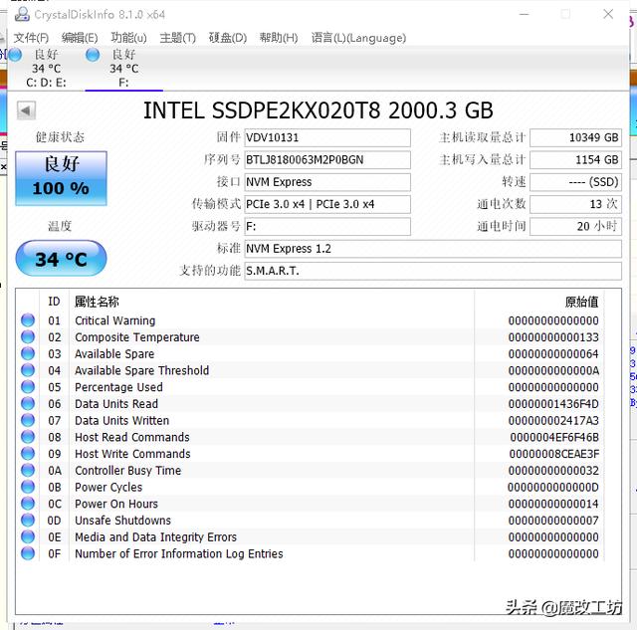Click the transfer mode field PCIe 3.0 x4
The image size is (637, 630).
[x=327, y=204]
